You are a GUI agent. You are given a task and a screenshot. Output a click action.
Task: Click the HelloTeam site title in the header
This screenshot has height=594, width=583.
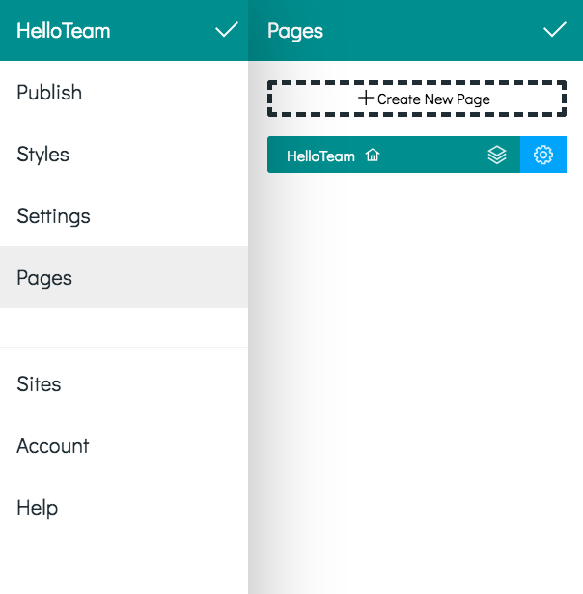tap(63, 30)
